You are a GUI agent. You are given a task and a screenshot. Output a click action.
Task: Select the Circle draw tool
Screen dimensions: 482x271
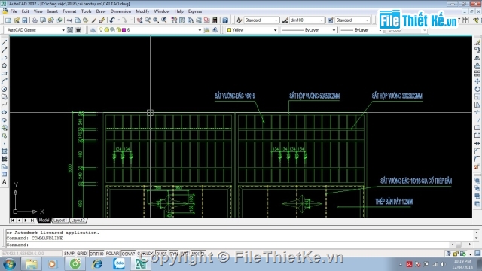point(5,89)
